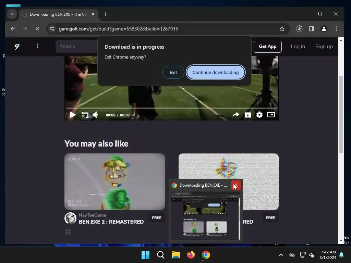Select the gamejolt.com URL in address bar

point(118,29)
